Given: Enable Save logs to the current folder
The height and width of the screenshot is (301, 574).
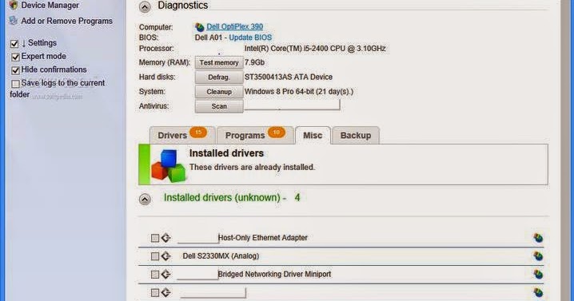Looking at the screenshot, I should 15,84.
